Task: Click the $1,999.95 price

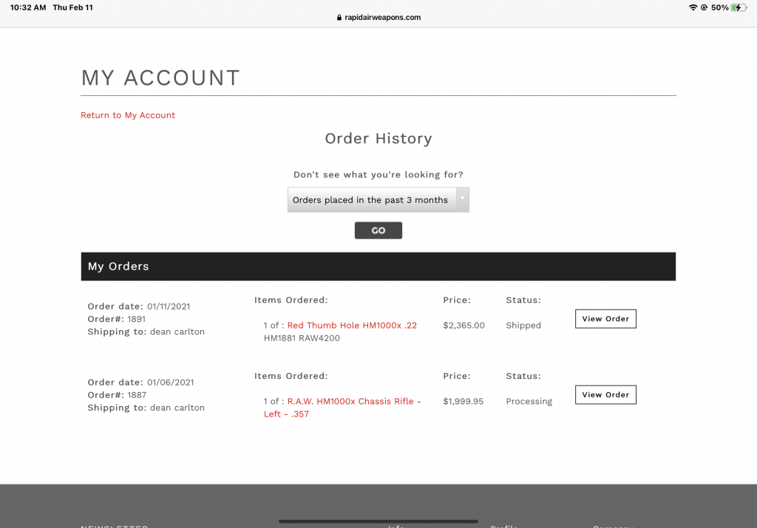Action: [x=463, y=401]
